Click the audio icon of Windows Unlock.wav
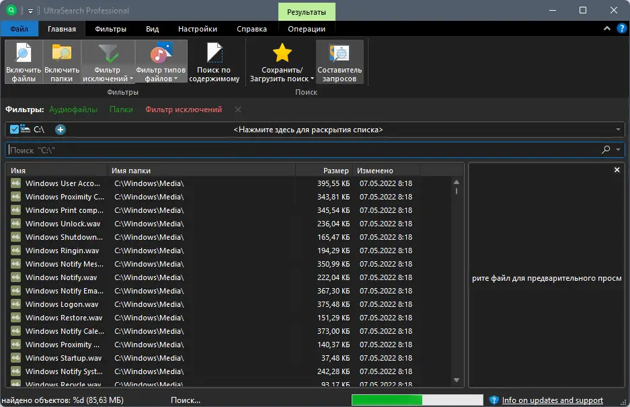This screenshot has height=407, width=630. click(x=15, y=224)
